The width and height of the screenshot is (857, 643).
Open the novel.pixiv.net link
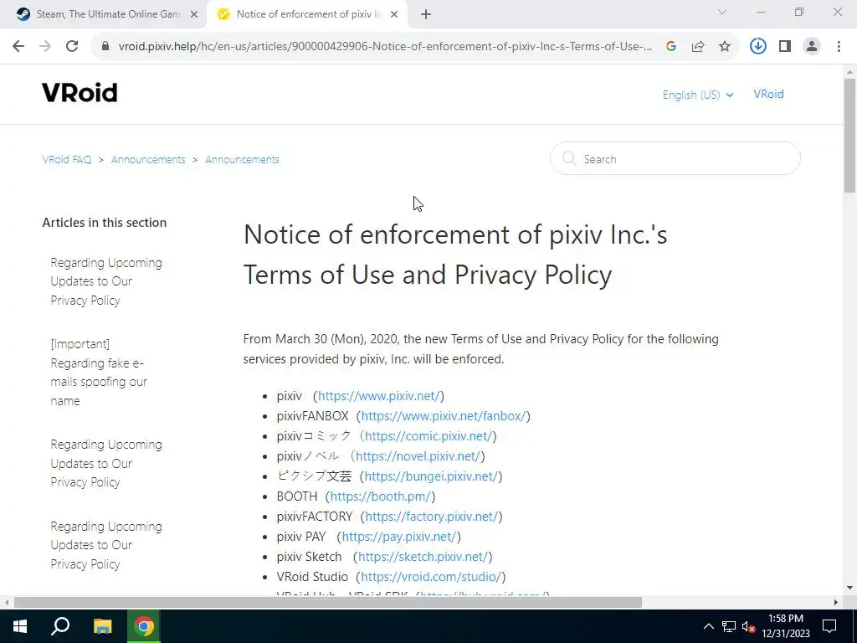pyautogui.click(x=418, y=456)
